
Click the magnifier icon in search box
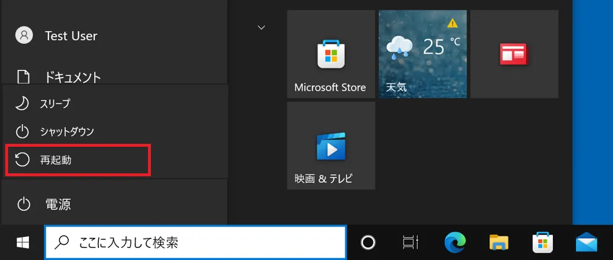[61, 243]
